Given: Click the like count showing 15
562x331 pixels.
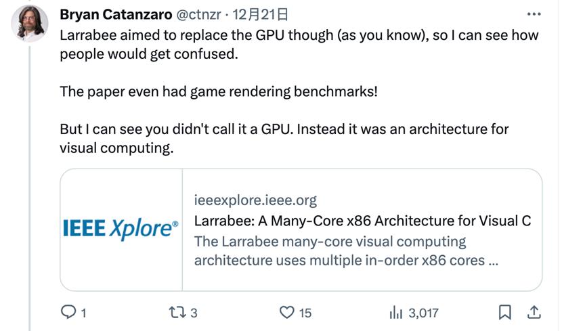Looking at the screenshot, I should tap(305, 313).
